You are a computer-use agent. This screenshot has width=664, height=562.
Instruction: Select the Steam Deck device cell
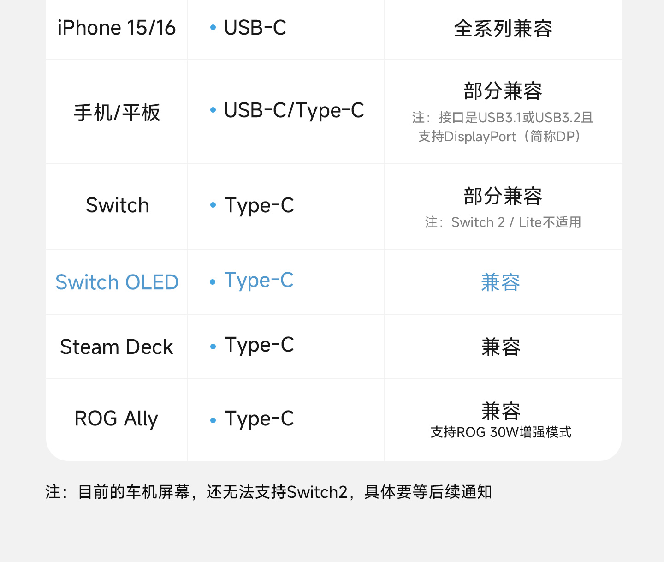(x=117, y=347)
